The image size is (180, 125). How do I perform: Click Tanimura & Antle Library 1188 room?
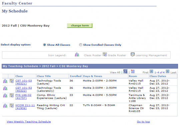tap(137, 98)
